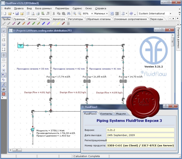Switch to the Обратные клапаны tab
The height and width of the screenshot is (159, 182).
(98, 19)
